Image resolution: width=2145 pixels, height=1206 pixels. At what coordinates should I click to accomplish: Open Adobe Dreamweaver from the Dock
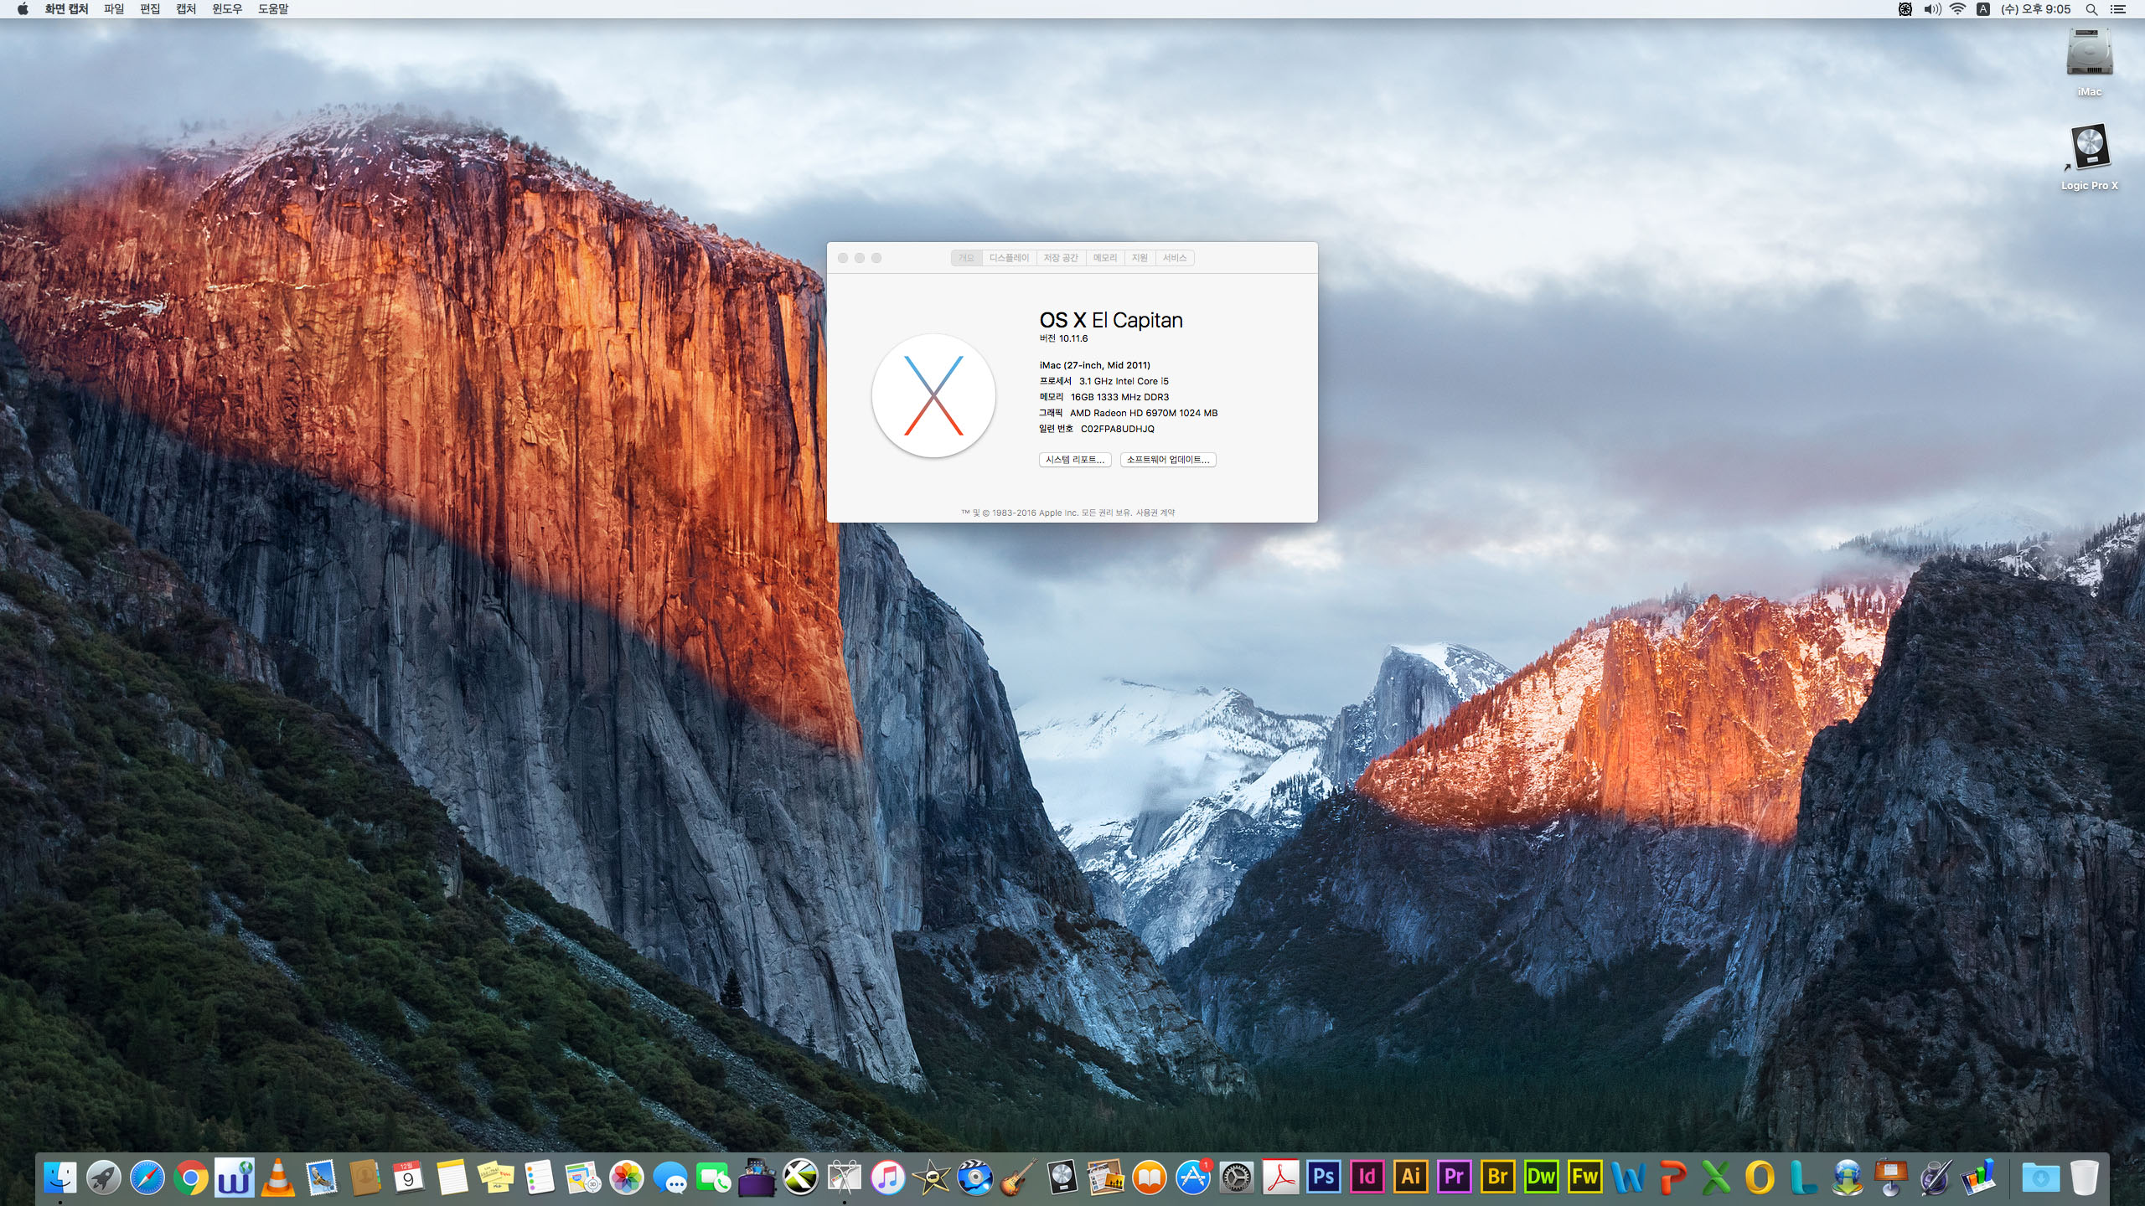point(1541,1177)
